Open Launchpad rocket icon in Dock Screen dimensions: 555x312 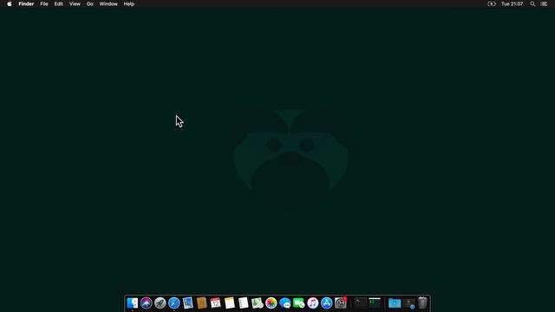(x=160, y=303)
